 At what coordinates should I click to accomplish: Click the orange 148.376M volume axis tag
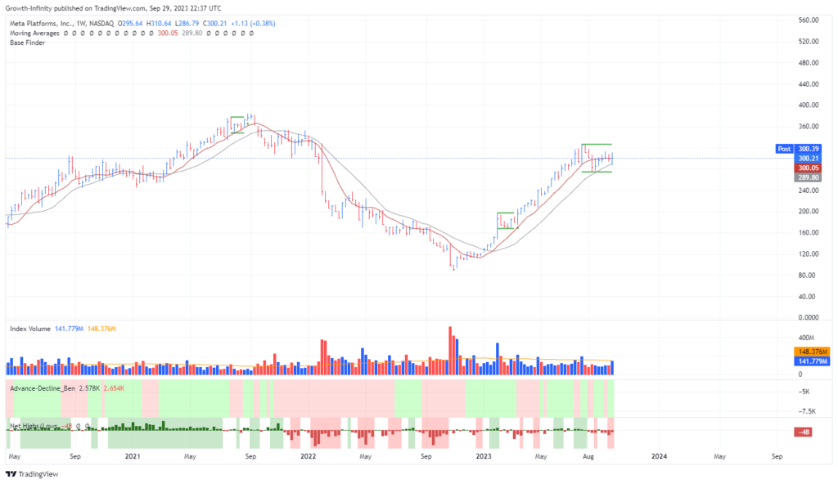point(813,351)
